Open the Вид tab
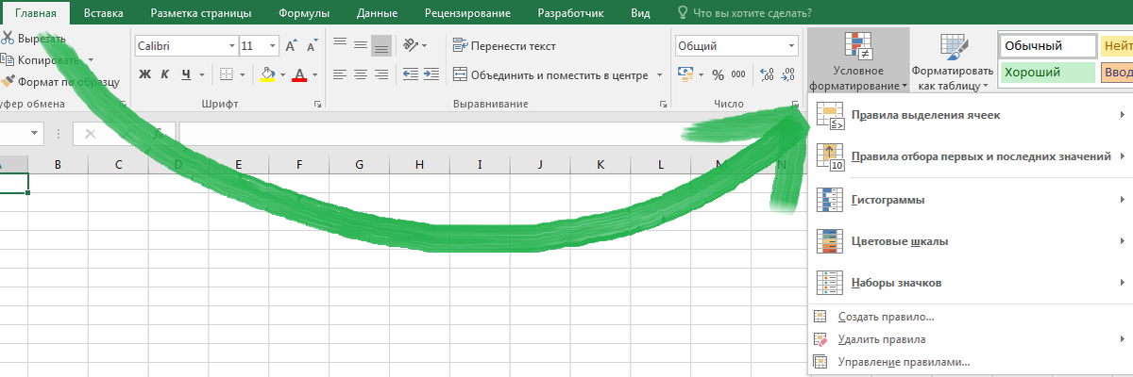Screen dimensions: 1133x377 (640, 13)
